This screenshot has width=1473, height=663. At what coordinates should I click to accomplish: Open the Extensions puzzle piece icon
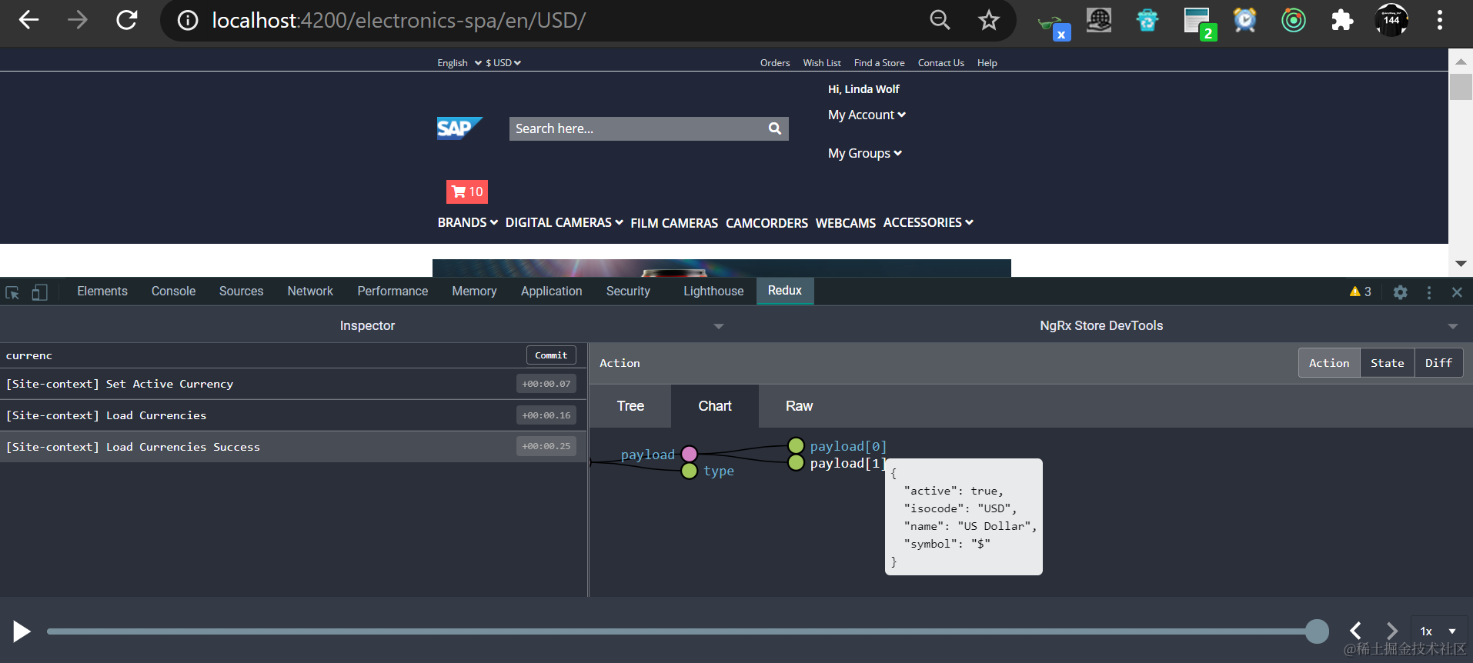[x=1342, y=20]
